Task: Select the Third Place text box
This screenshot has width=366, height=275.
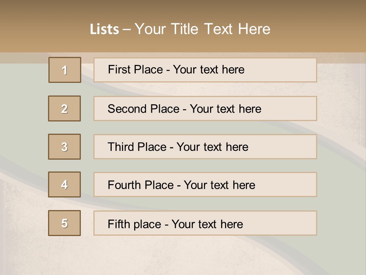Action: click(x=205, y=147)
